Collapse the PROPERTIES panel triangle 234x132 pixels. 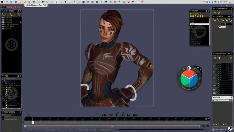pyautogui.click(x=3, y=112)
